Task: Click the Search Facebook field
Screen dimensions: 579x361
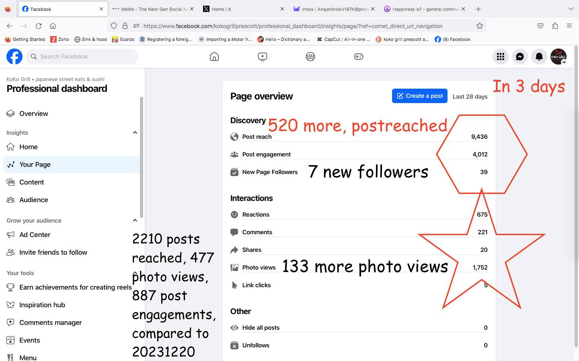Action: pyautogui.click(x=82, y=57)
